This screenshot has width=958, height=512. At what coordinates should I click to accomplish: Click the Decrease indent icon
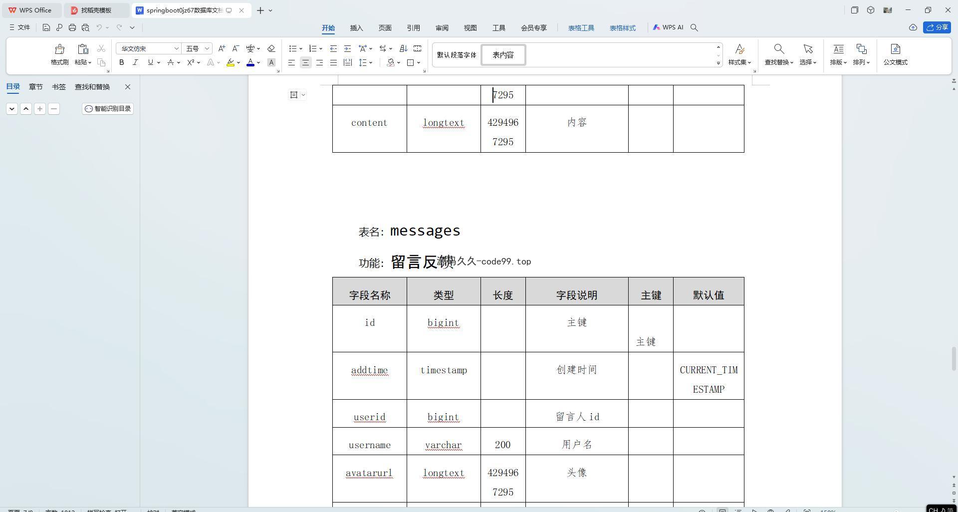(x=333, y=48)
